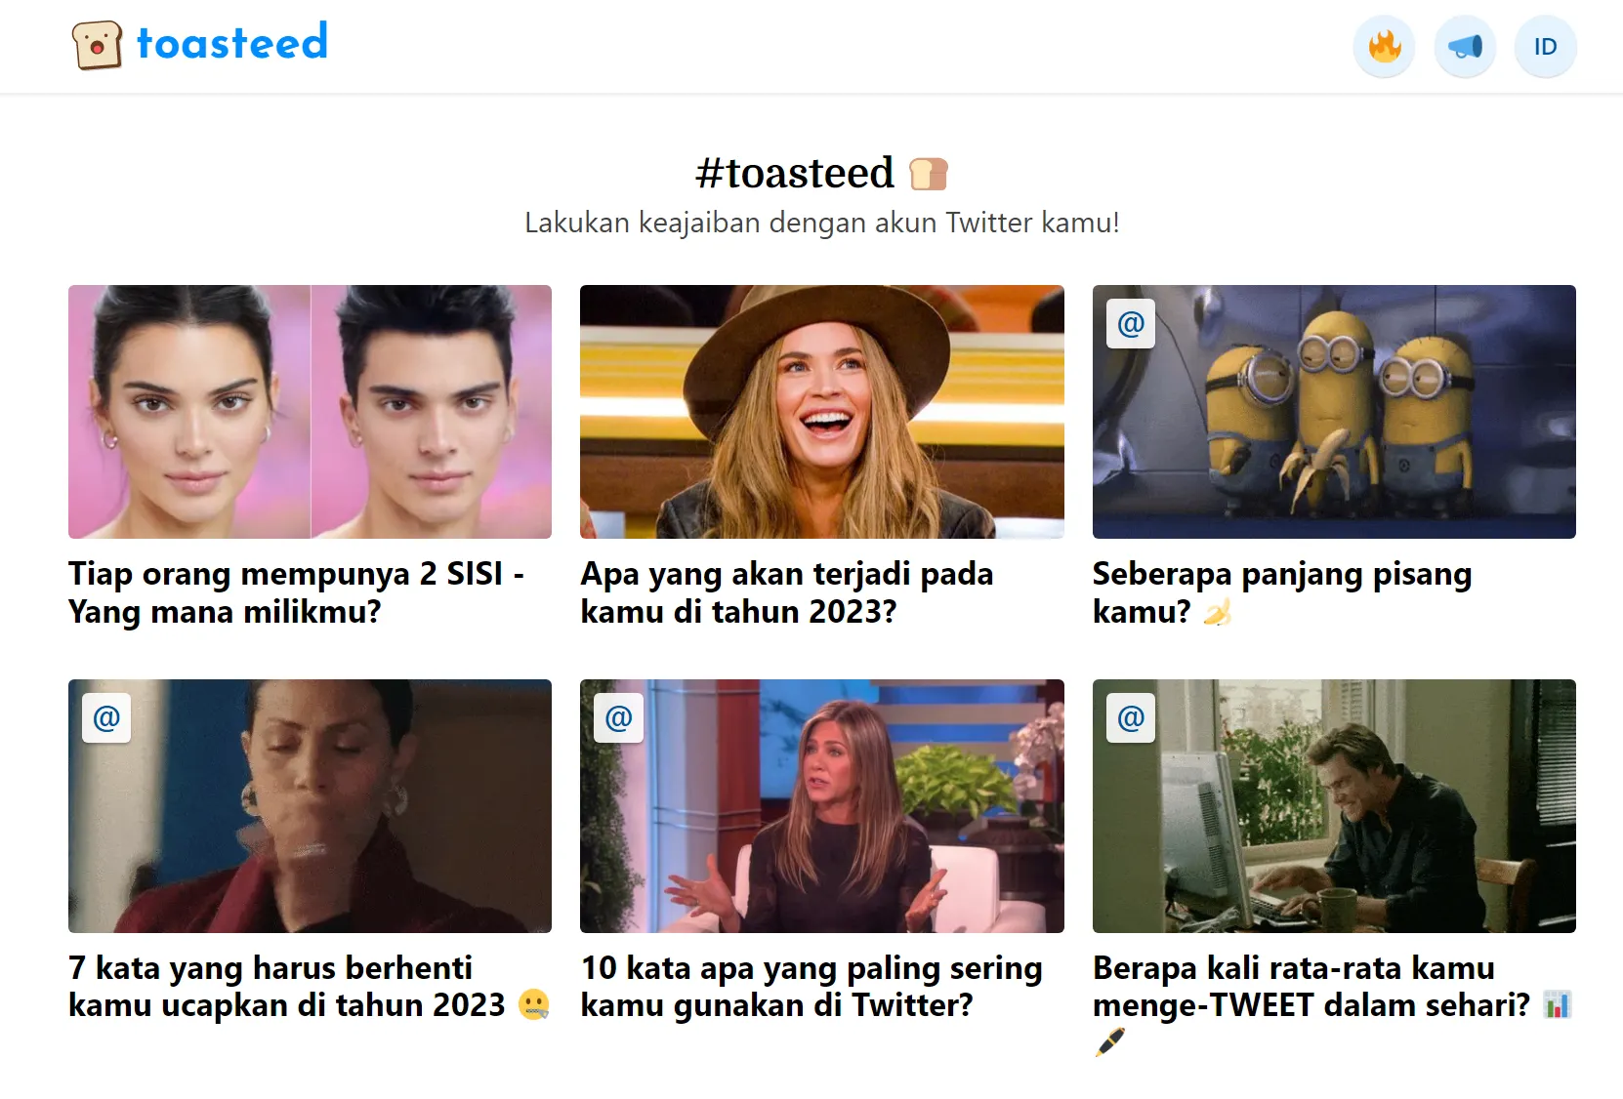Click the toast mascot logo icon
This screenshot has height=1099, width=1623.
click(x=97, y=45)
